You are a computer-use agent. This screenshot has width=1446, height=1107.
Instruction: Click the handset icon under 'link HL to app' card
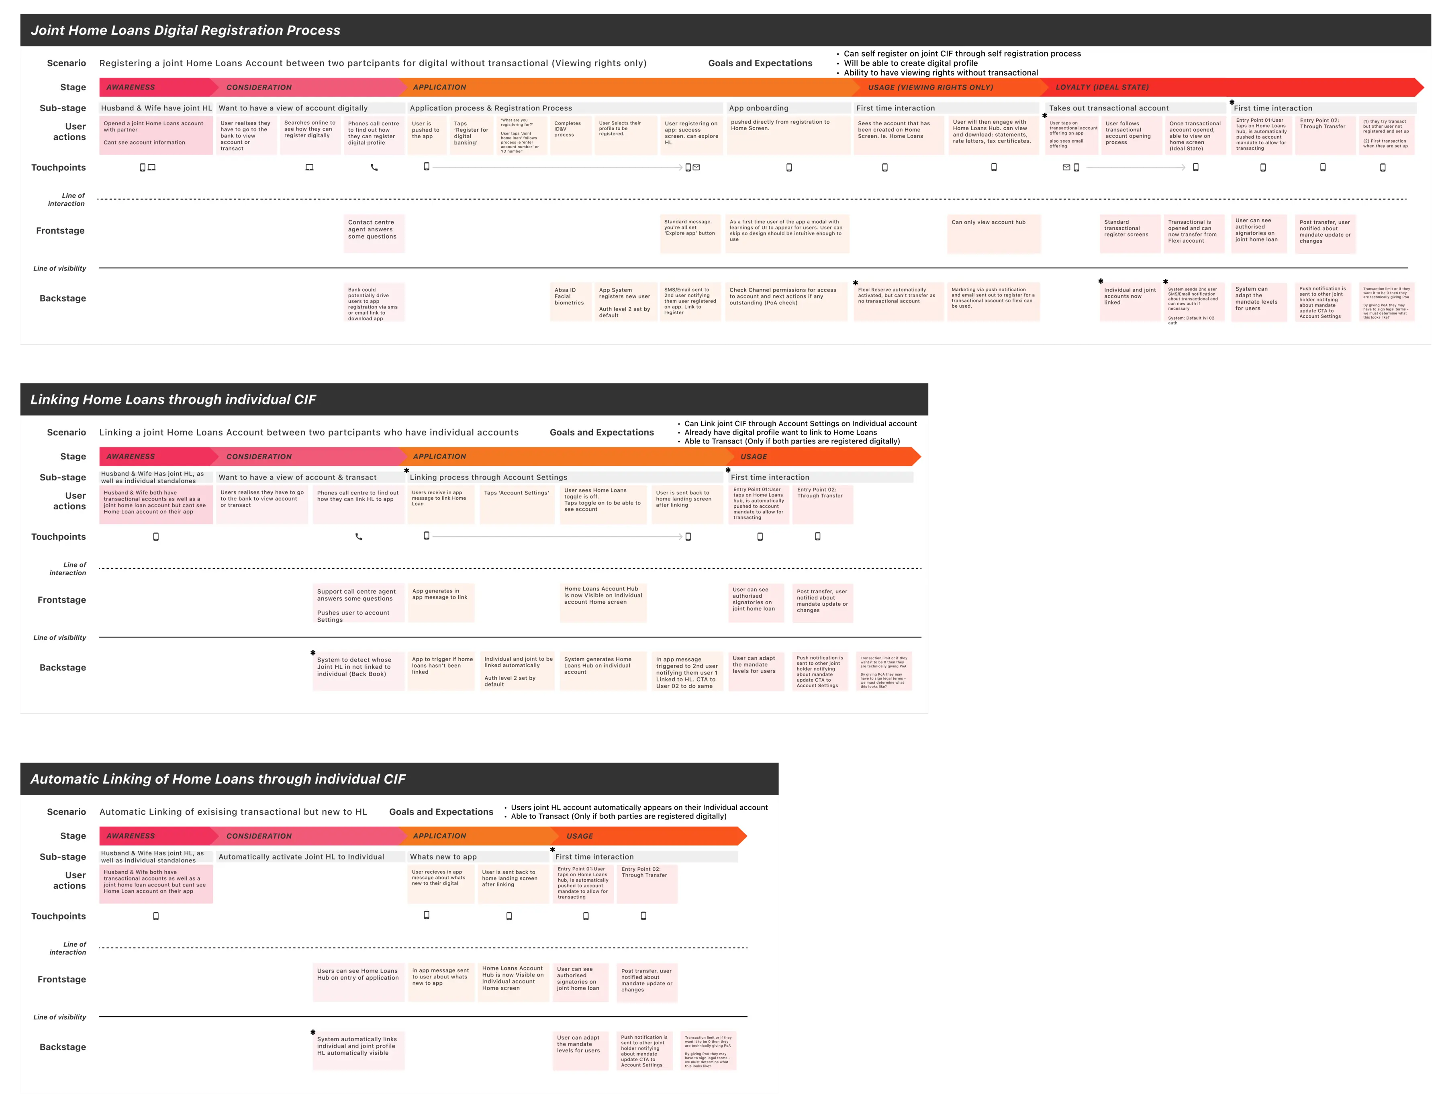[x=359, y=536]
